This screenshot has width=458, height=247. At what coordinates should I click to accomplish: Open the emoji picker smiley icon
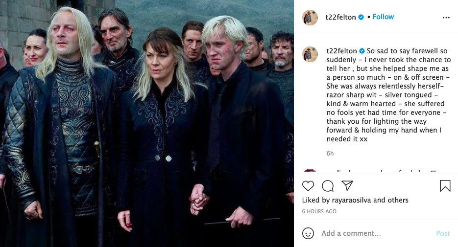[x=308, y=233]
